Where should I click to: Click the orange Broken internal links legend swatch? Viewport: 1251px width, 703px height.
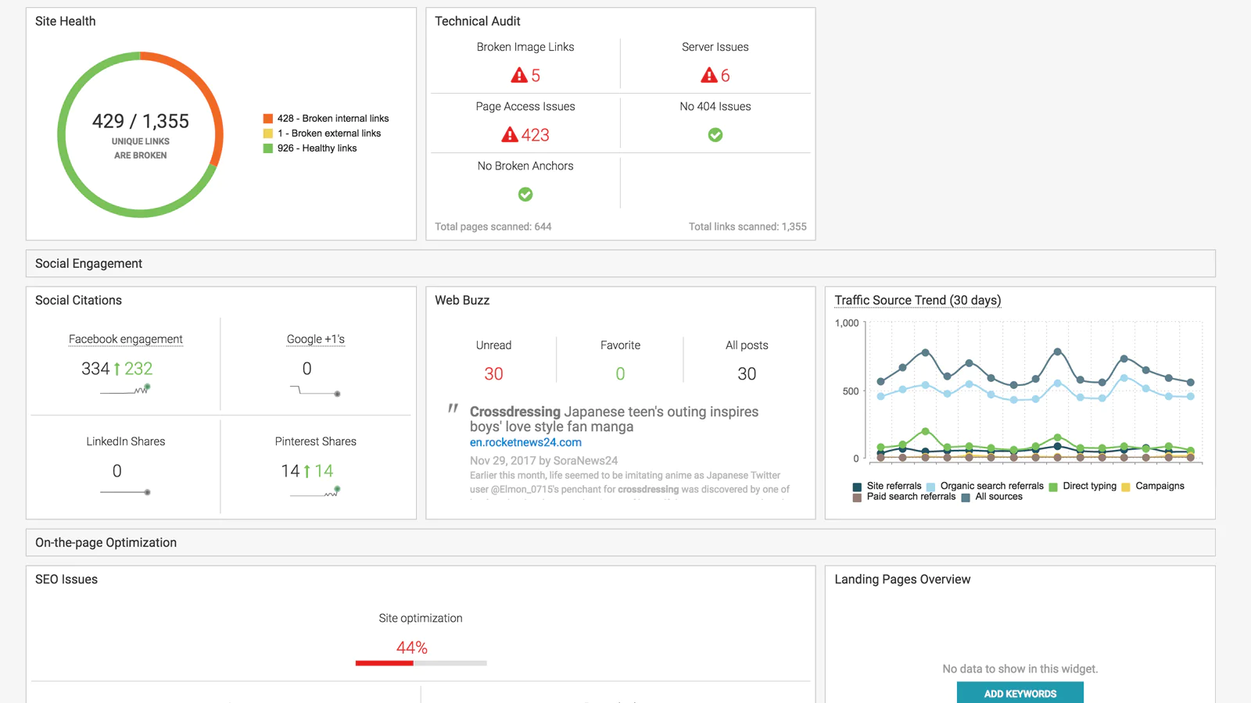(268, 119)
